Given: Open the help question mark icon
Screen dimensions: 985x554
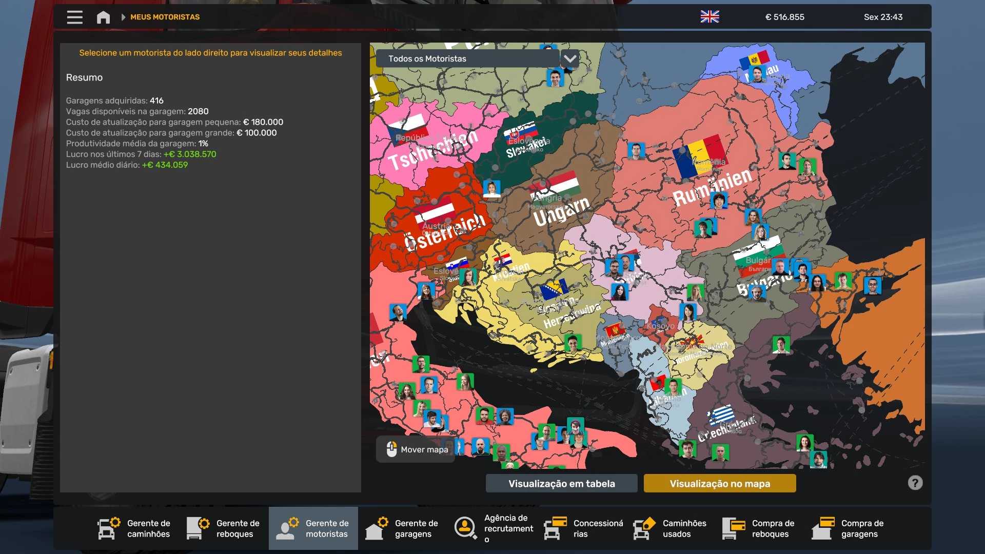Looking at the screenshot, I should coord(915,483).
